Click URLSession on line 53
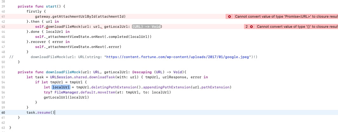Image resolution: width=338 pixels, height=132 pixels. pos(59,77)
